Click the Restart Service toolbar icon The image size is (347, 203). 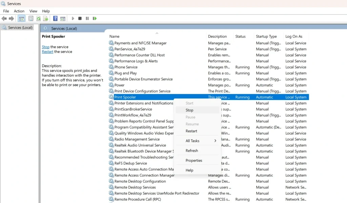tap(95, 19)
